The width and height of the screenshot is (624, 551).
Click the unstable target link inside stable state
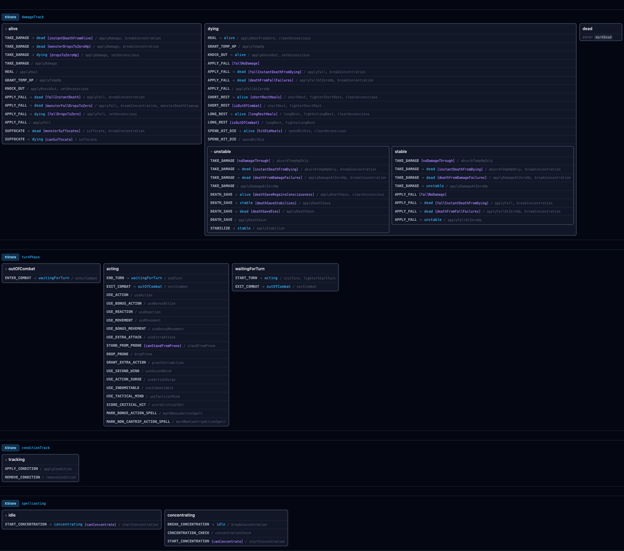(435, 186)
